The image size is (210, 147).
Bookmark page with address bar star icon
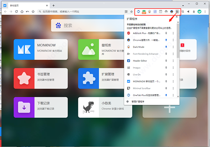click(x=132, y=11)
